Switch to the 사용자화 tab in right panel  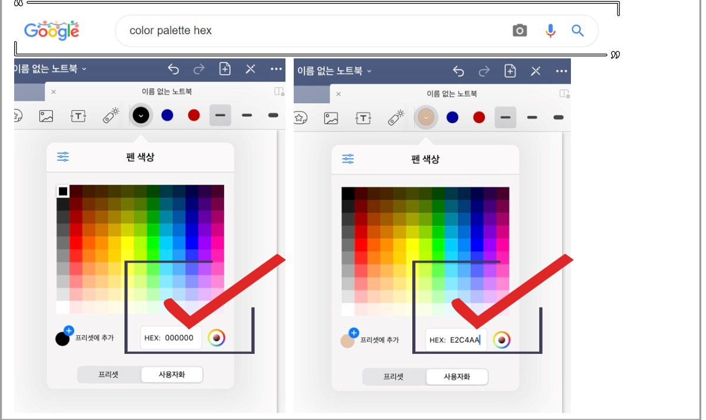click(457, 377)
